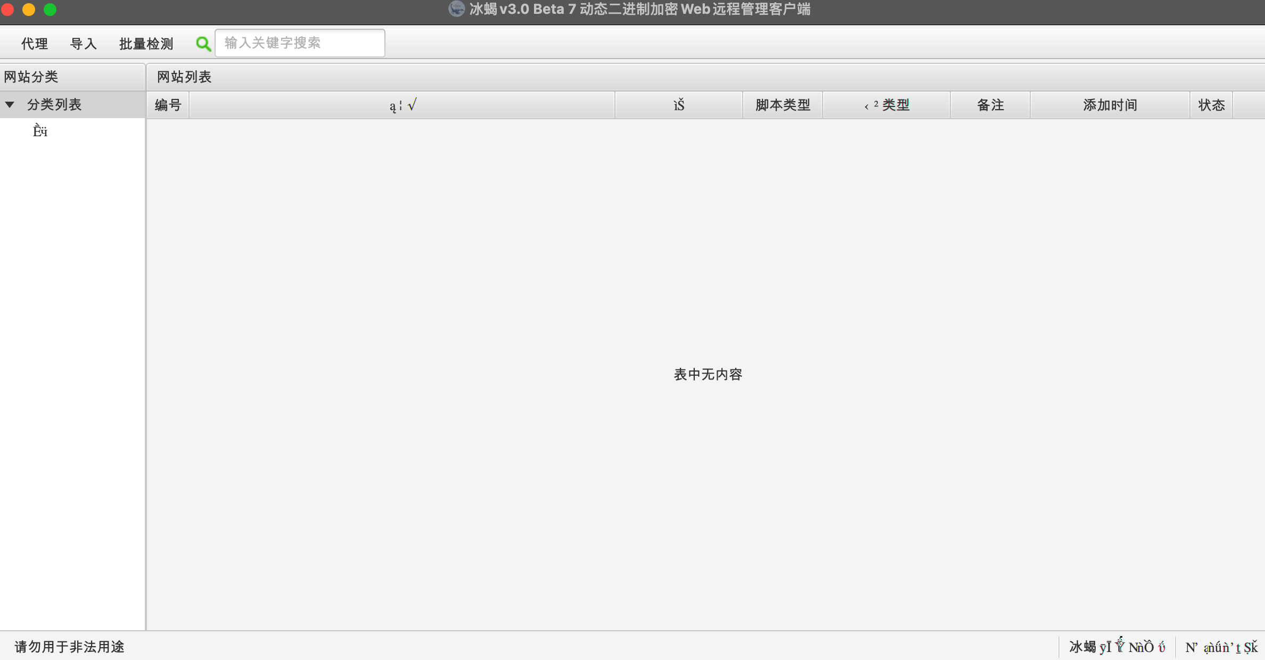Collapse the 分类列表 tree node
The height and width of the screenshot is (660, 1265).
[x=10, y=105]
